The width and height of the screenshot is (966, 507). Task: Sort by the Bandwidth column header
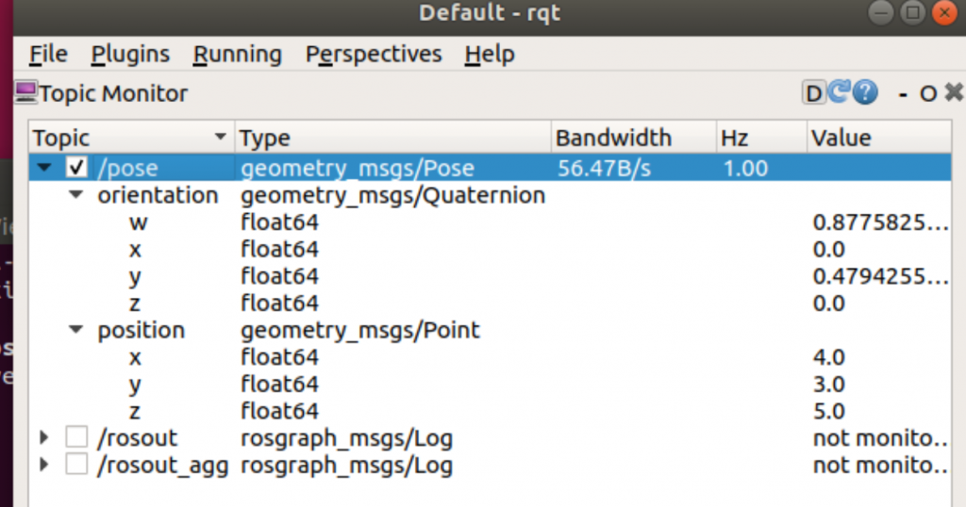click(613, 138)
